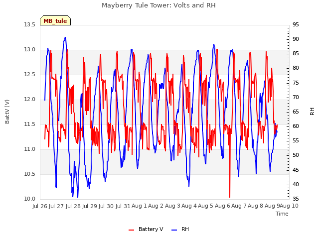
Task: Click the 13.0 left axis tick
Action: pos(30,50)
